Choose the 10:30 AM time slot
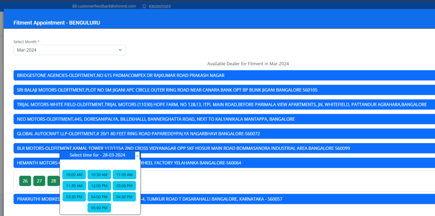 pyautogui.click(x=99, y=174)
